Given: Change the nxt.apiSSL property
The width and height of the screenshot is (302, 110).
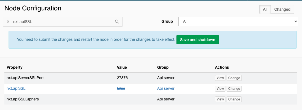Looking at the screenshot, I should click(234, 89).
